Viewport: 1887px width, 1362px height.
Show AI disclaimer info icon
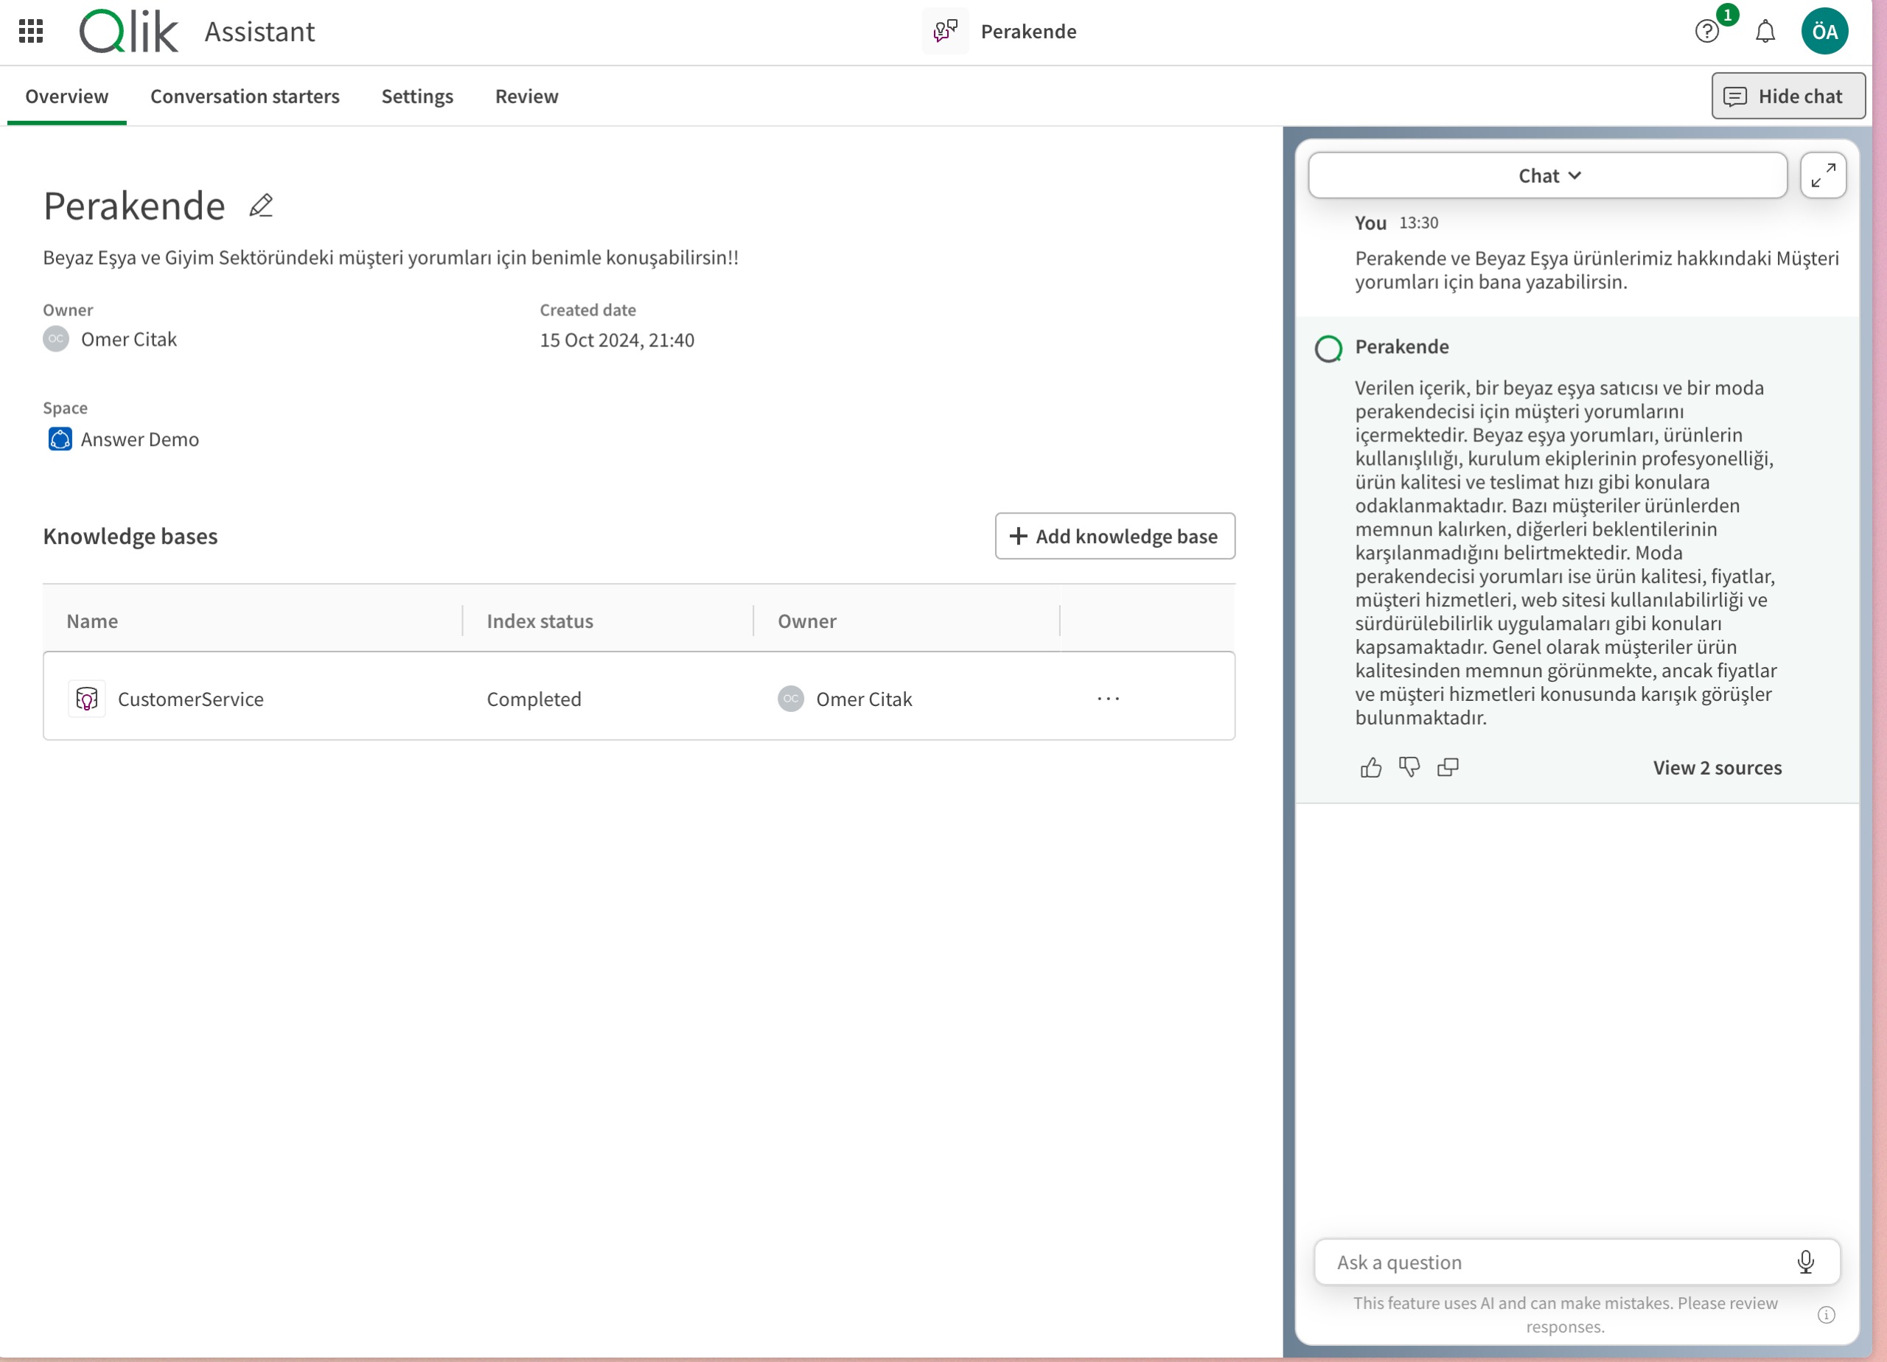point(1827,1315)
